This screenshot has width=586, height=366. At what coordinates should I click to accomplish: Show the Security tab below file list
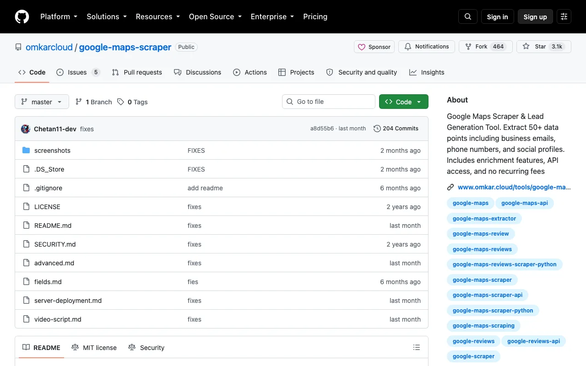tap(146, 348)
